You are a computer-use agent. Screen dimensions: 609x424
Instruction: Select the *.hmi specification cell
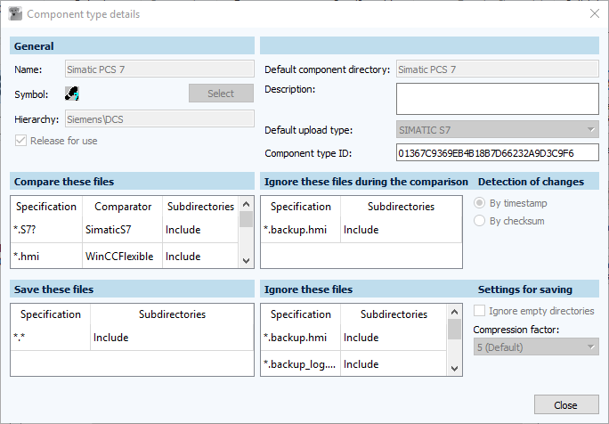pos(46,257)
